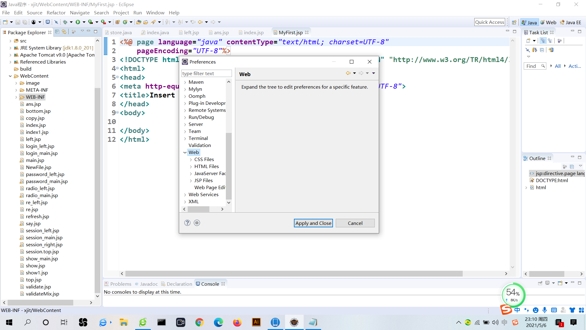Click Collapse All icon in Package Explorer
586x330 pixels.
(x=57, y=32)
